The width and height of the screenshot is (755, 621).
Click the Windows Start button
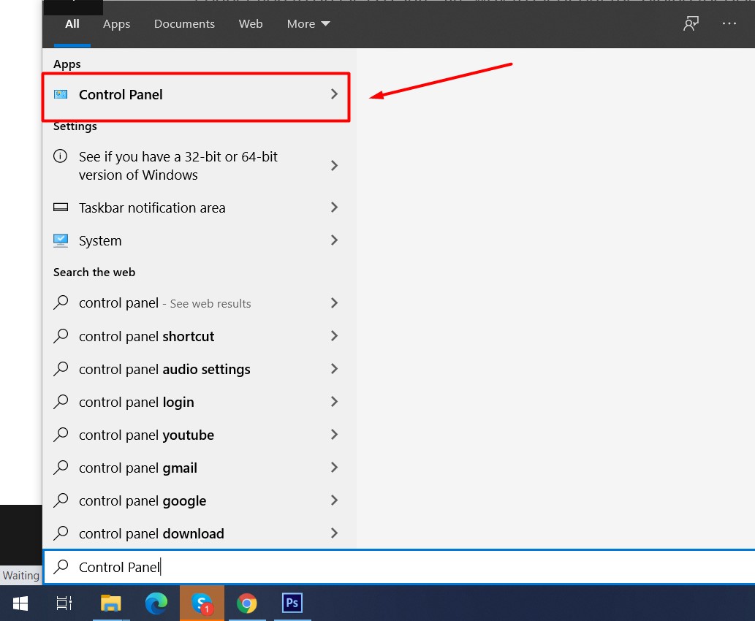pos(20,603)
